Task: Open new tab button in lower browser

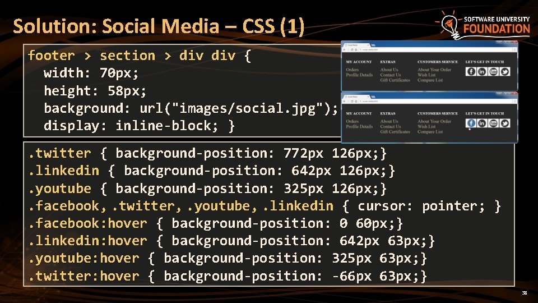Action: (x=373, y=97)
